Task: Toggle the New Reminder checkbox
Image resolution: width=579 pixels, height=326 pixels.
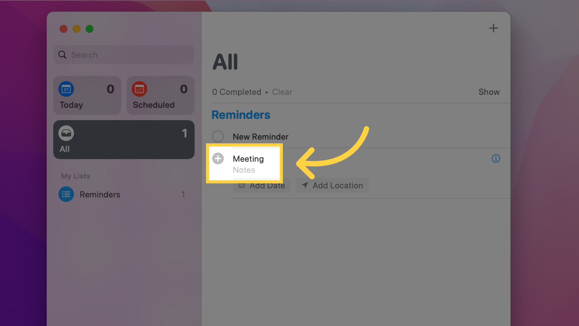Action: [218, 136]
